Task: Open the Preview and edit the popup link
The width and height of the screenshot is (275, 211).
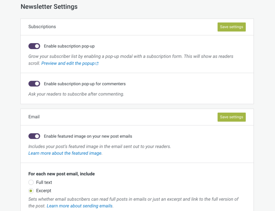Action: [68, 64]
